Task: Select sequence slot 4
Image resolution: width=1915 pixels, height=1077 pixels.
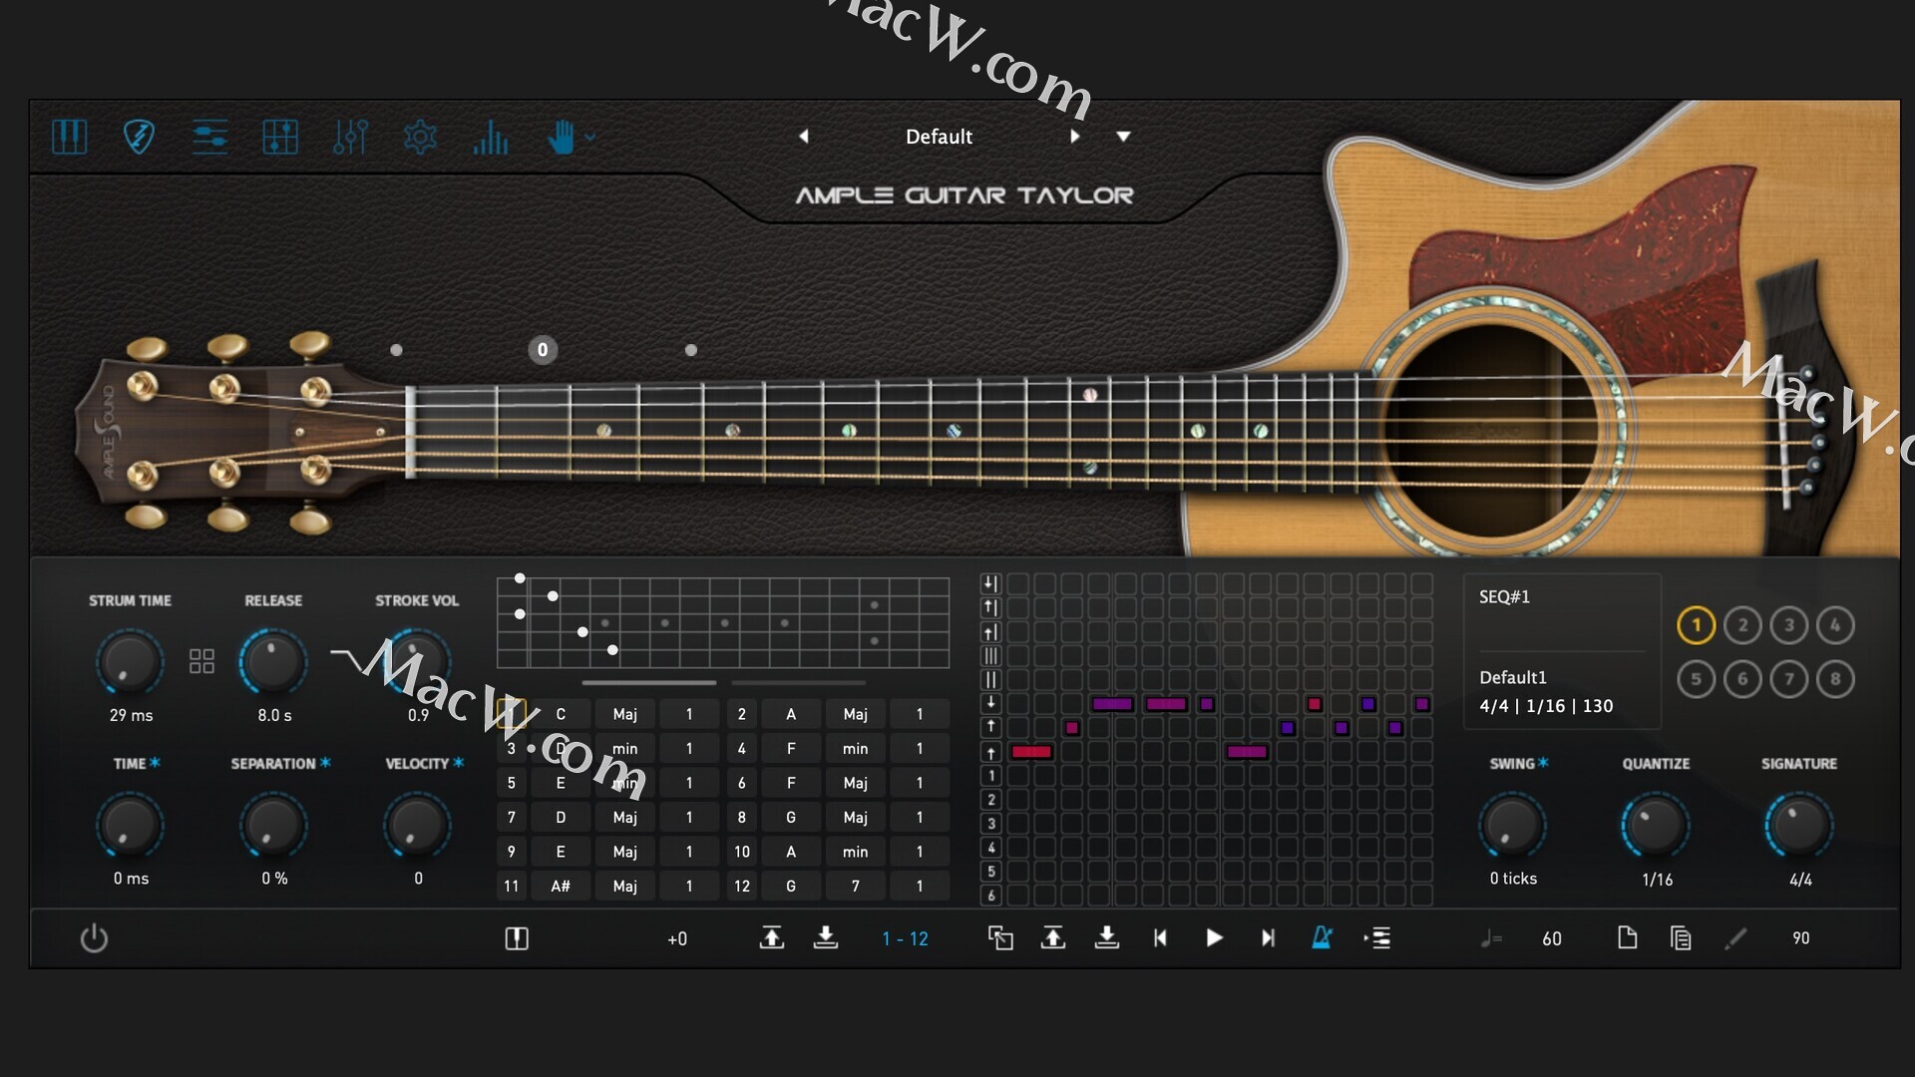Action: point(1835,625)
